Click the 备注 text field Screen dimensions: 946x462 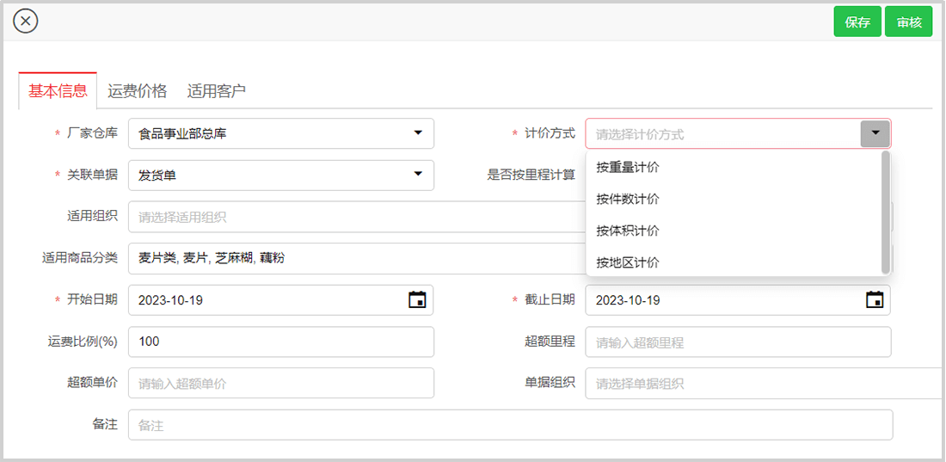(x=510, y=425)
